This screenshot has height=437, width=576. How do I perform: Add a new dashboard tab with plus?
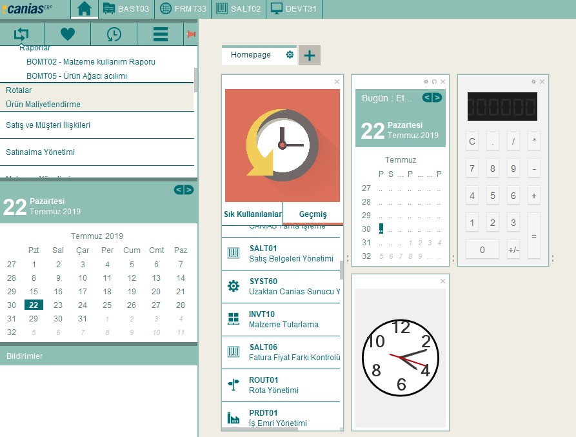(x=310, y=56)
